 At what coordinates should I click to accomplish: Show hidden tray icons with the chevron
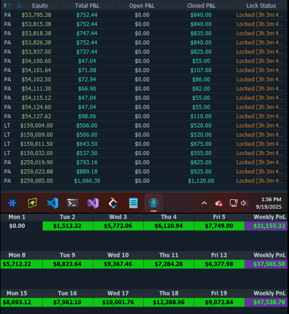tap(204, 203)
